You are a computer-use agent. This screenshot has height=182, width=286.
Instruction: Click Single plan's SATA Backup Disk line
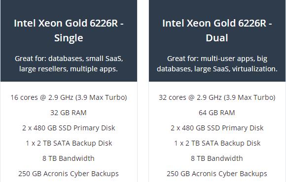pos(69,143)
